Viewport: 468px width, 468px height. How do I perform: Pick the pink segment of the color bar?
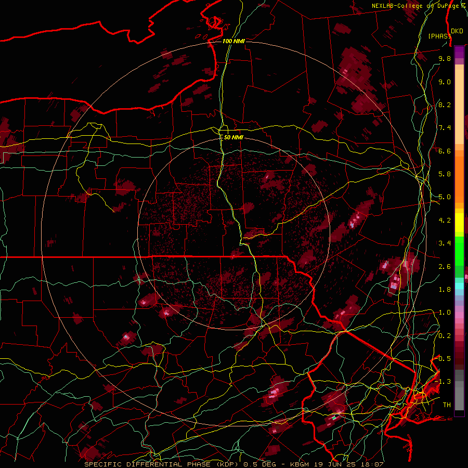pyautogui.click(x=459, y=315)
